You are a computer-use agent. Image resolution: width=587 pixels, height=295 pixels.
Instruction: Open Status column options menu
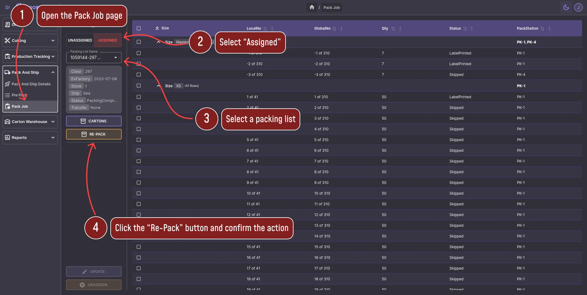[x=472, y=28]
